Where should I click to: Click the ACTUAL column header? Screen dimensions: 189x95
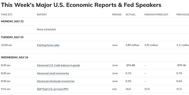[x=131, y=15]
